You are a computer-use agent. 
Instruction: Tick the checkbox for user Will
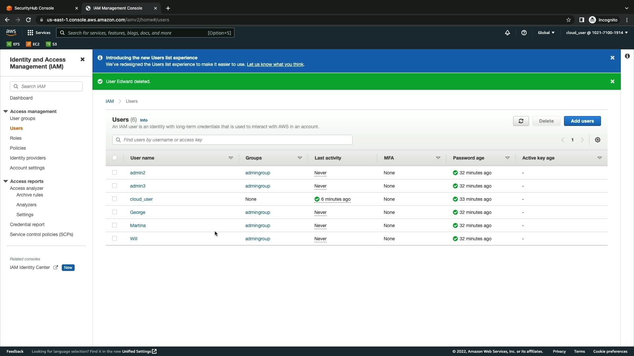tap(115, 238)
